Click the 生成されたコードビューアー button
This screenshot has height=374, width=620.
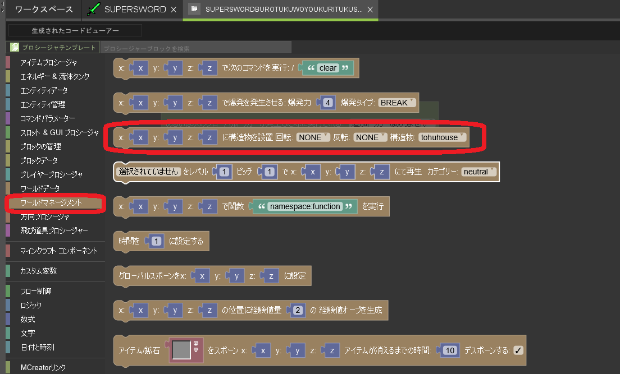coord(74,30)
